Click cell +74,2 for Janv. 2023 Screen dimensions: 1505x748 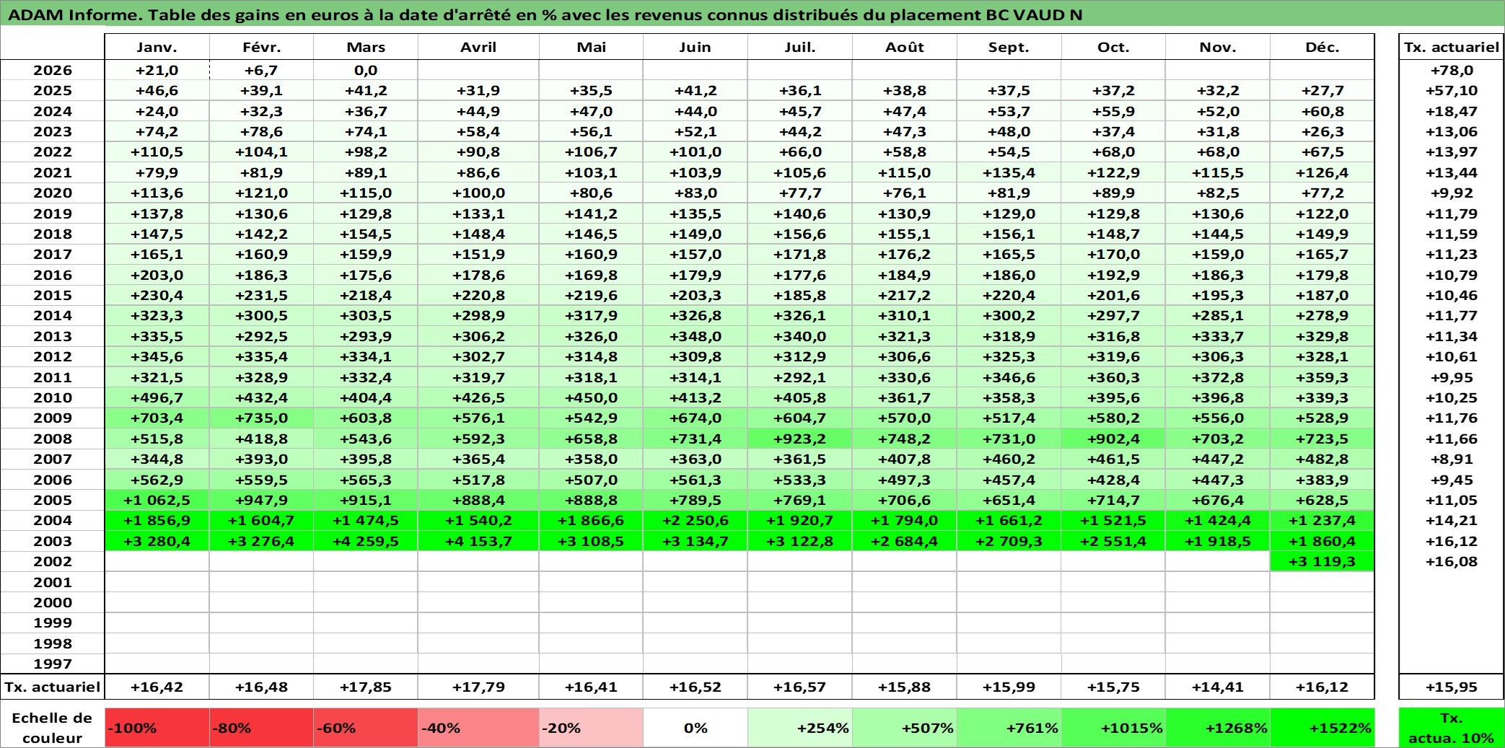tap(157, 131)
